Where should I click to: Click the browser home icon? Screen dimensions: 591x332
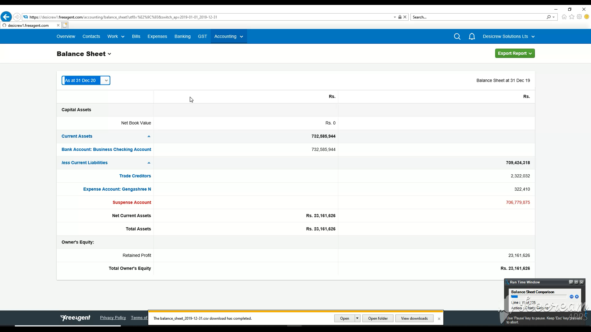click(x=564, y=17)
